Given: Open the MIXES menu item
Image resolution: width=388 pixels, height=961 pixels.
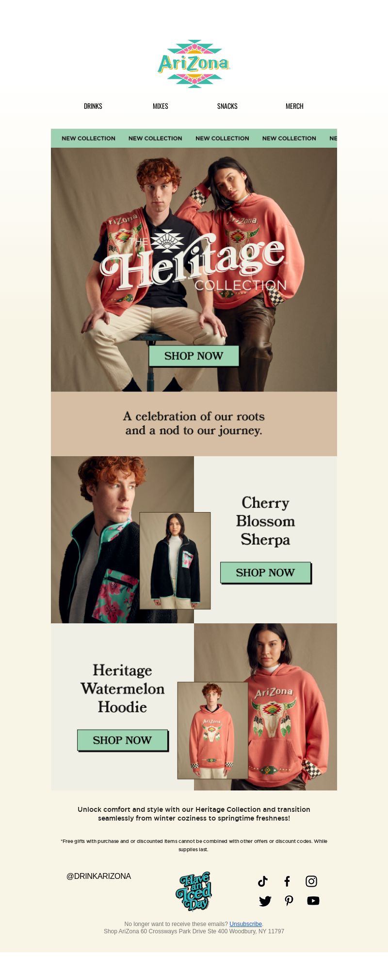Looking at the screenshot, I should click(x=161, y=106).
